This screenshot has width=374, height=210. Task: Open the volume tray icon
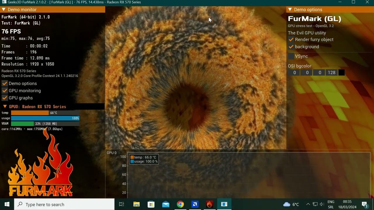(x=322, y=204)
